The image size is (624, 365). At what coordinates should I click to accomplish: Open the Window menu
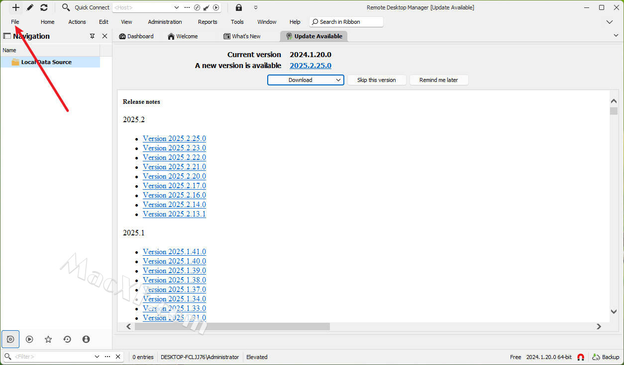(267, 22)
